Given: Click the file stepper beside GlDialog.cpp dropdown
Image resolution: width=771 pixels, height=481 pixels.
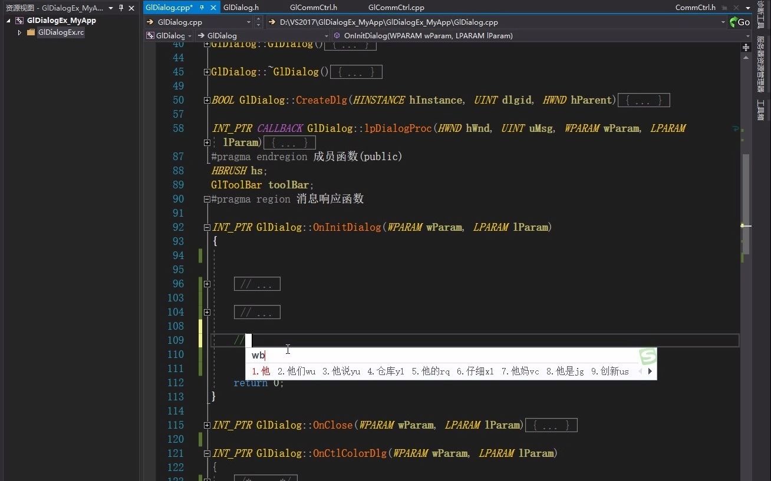Looking at the screenshot, I should (258, 22).
